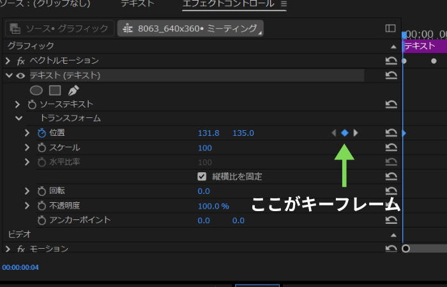
Task: Toggle the ベクトルモーション fx effect
Action: point(20,61)
